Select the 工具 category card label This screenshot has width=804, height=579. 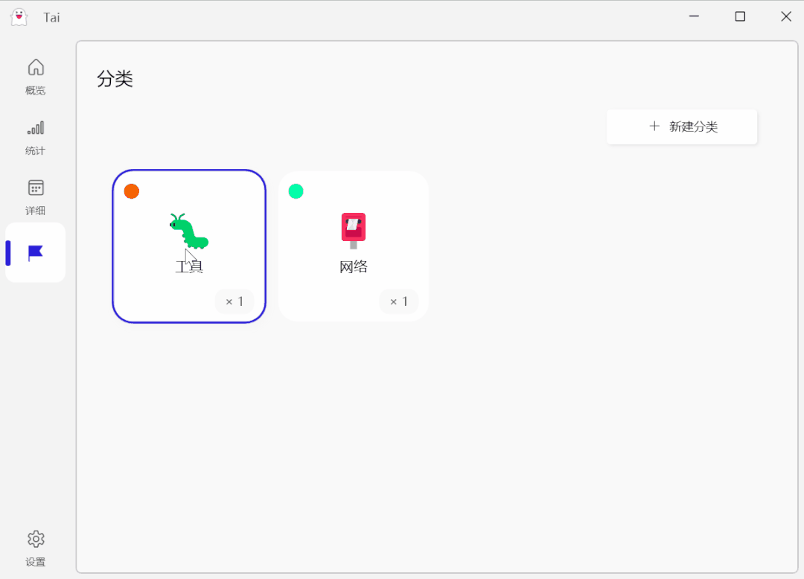(x=189, y=267)
